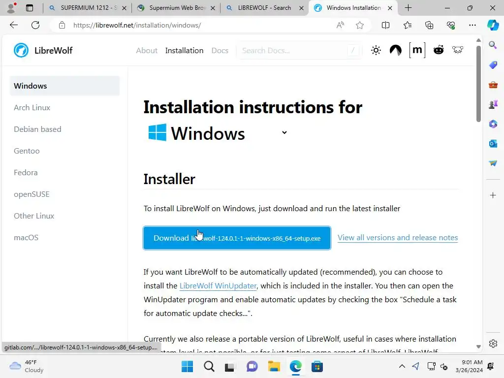504x378 pixels.
Task: Open taskbar Search magnifier
Action: (209, 366)
